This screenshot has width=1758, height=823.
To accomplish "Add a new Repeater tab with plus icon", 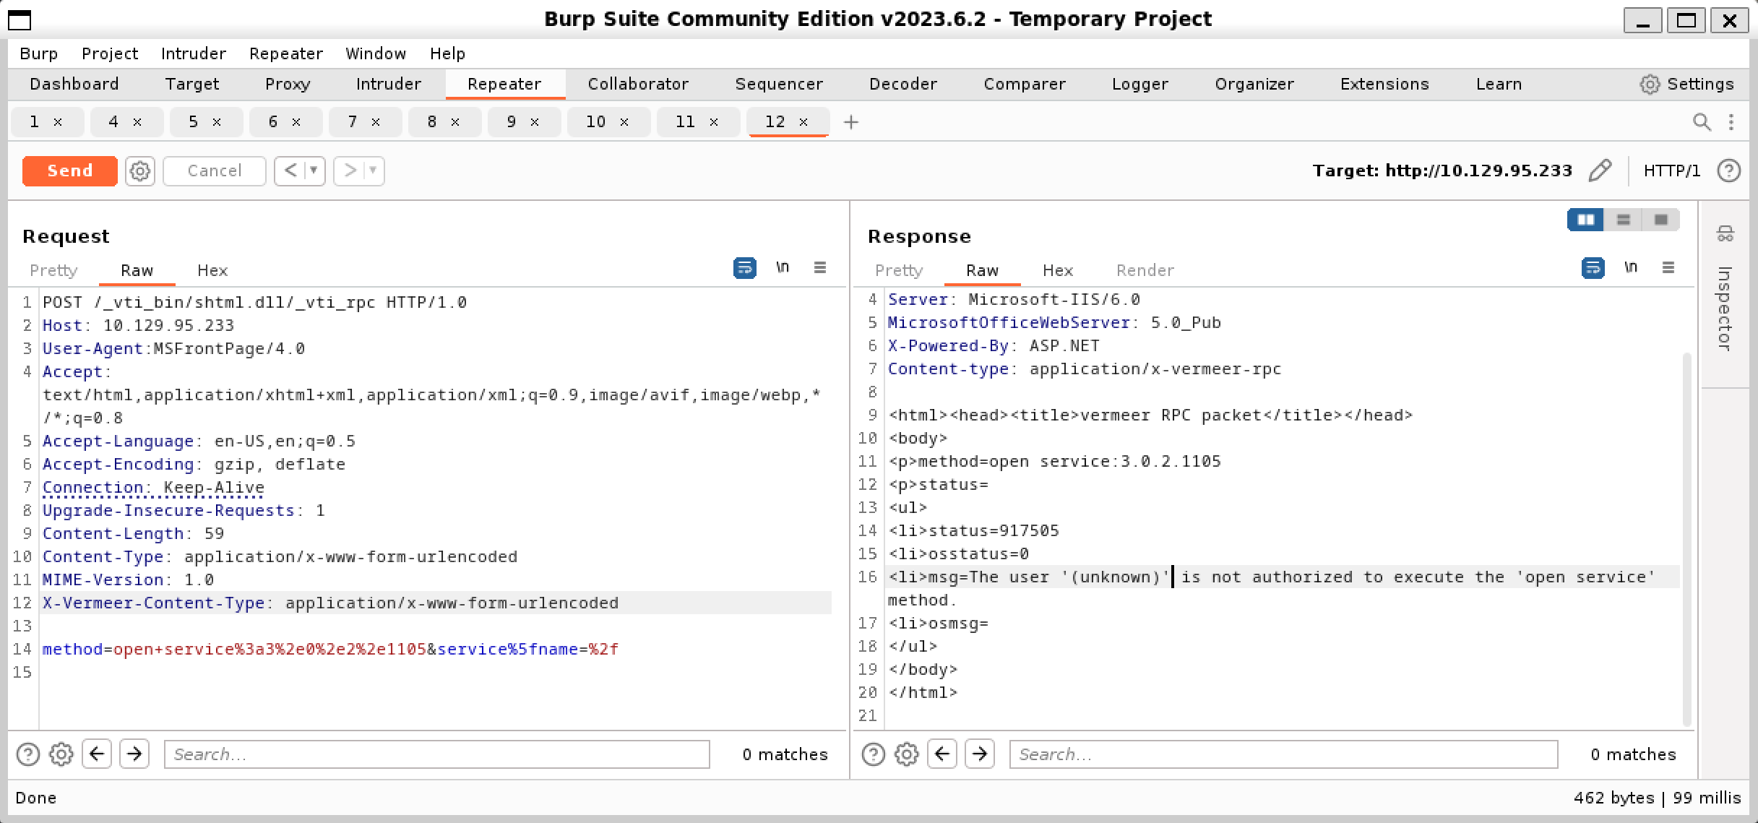I will click(x=850, y=122).
